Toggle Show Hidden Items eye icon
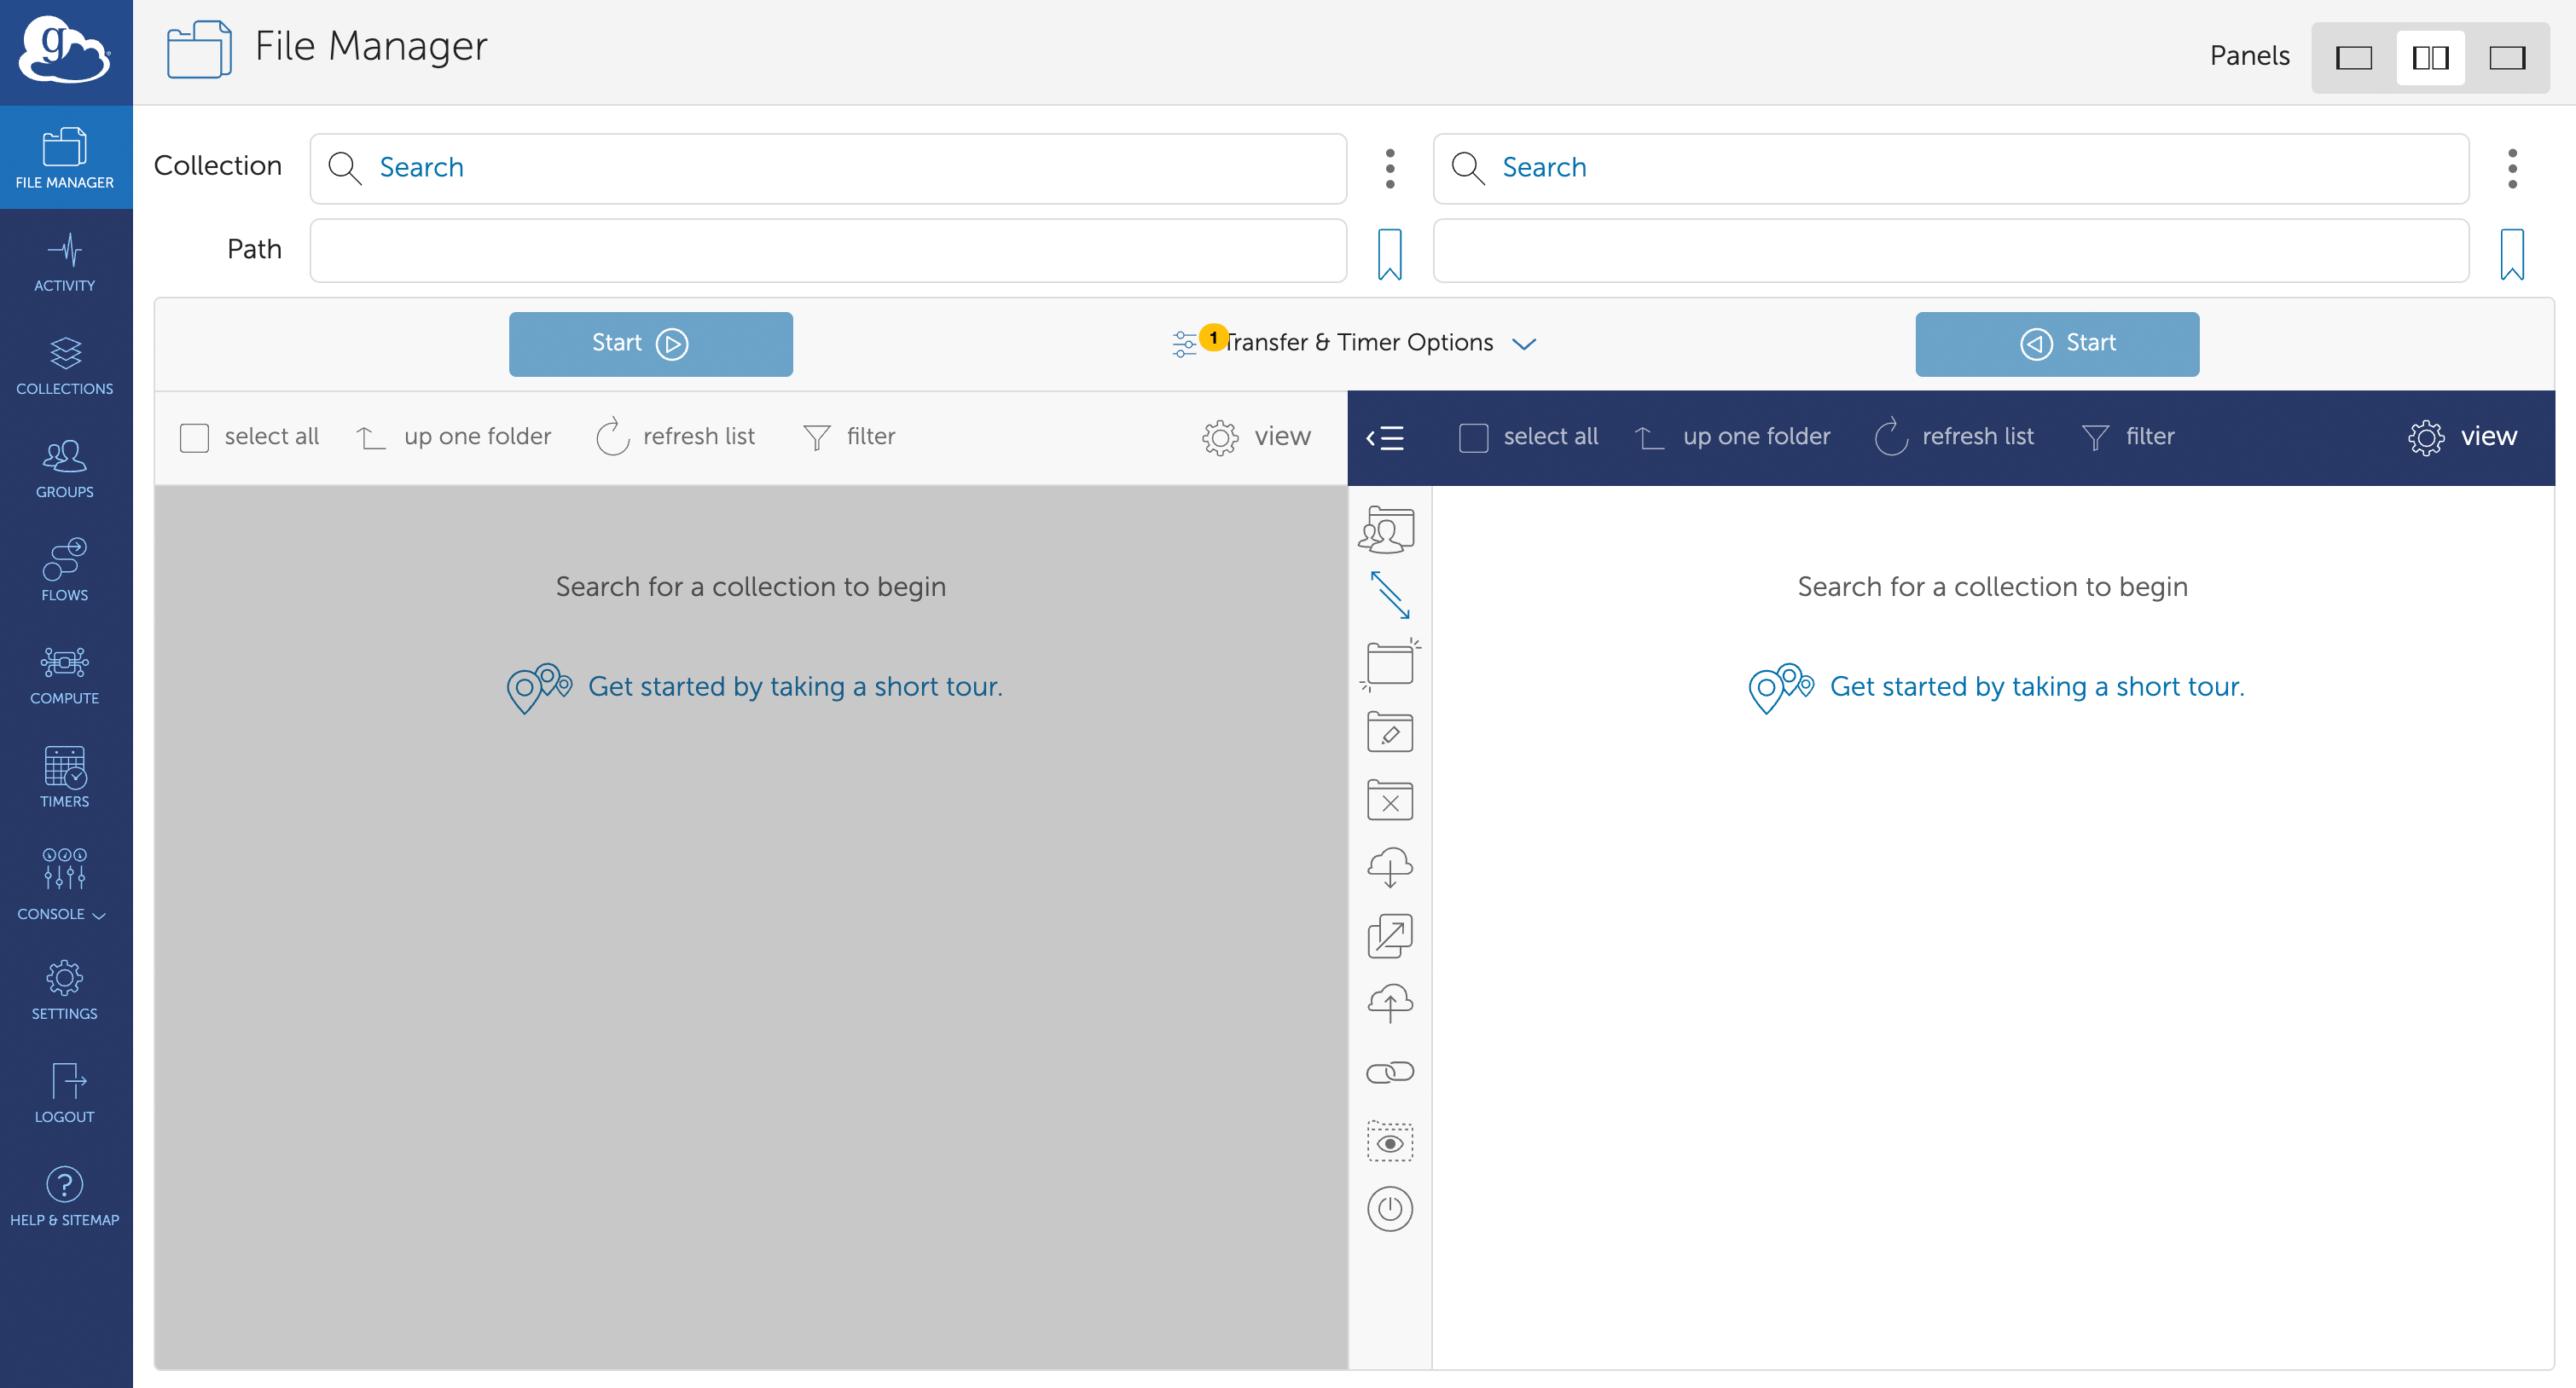2576x1388 pixels. click(x=1390, y=1141)
